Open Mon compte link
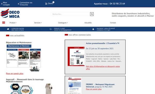The width and height of the screenshot is (155, 94). coord(6,4)
